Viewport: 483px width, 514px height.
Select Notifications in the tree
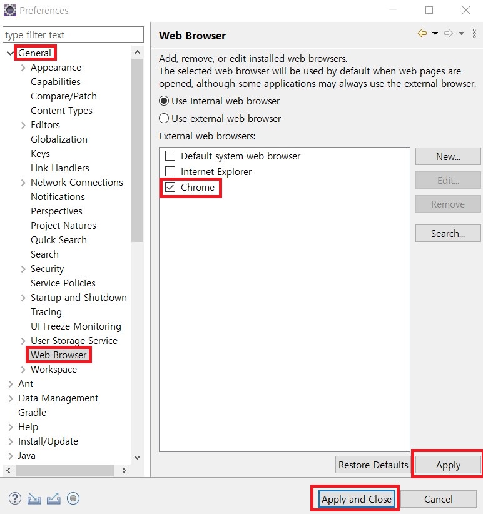[x=58, y=197]
